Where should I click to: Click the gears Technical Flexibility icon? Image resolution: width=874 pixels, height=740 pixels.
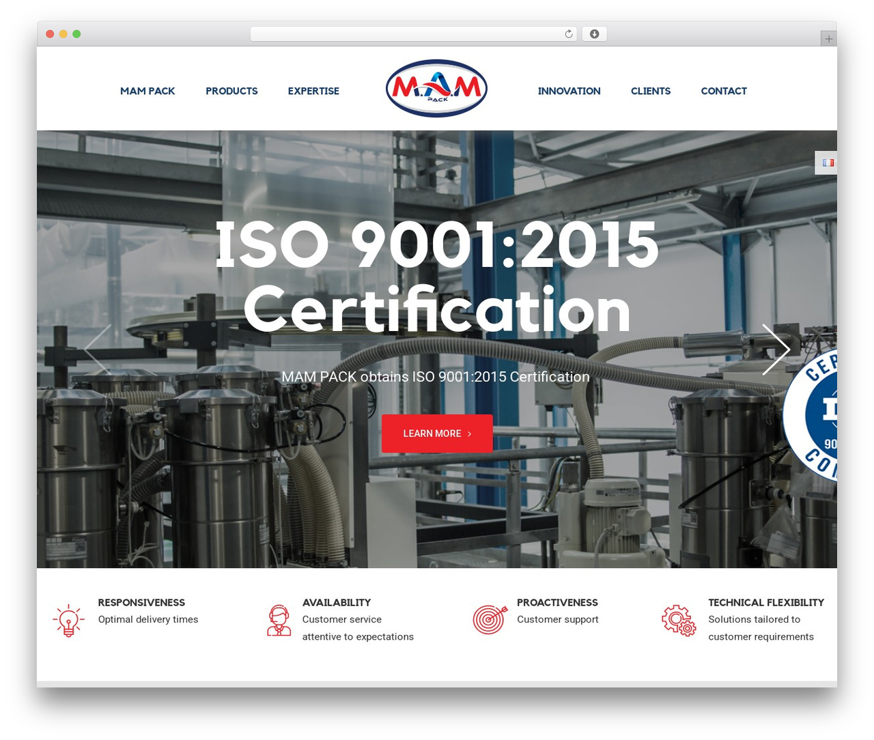[679, 621]
